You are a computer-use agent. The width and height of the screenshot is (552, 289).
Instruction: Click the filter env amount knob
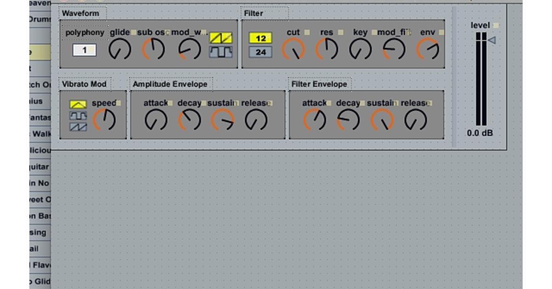pos(428,49)
